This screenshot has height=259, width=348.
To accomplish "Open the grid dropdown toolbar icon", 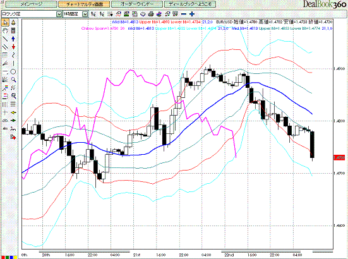I will pos(110,14).
